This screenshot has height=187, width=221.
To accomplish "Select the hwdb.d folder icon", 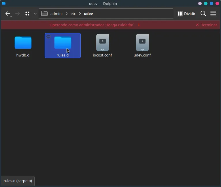I will [x=23, y=43].
